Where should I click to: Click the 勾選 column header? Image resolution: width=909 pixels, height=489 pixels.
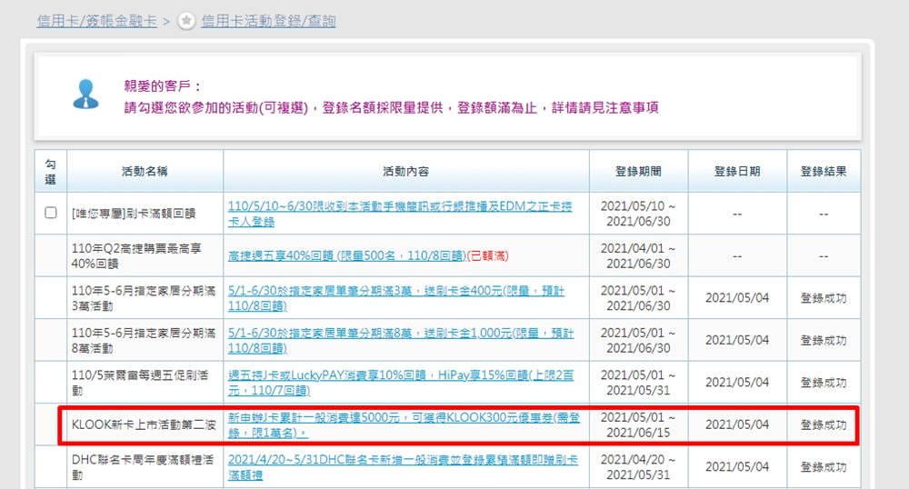coord(51,171)
